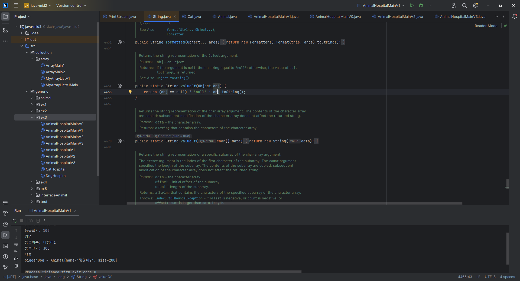This screenshot has width=520, height=281.
Task: Close the String.java editor tab
Action: point(175,16)
